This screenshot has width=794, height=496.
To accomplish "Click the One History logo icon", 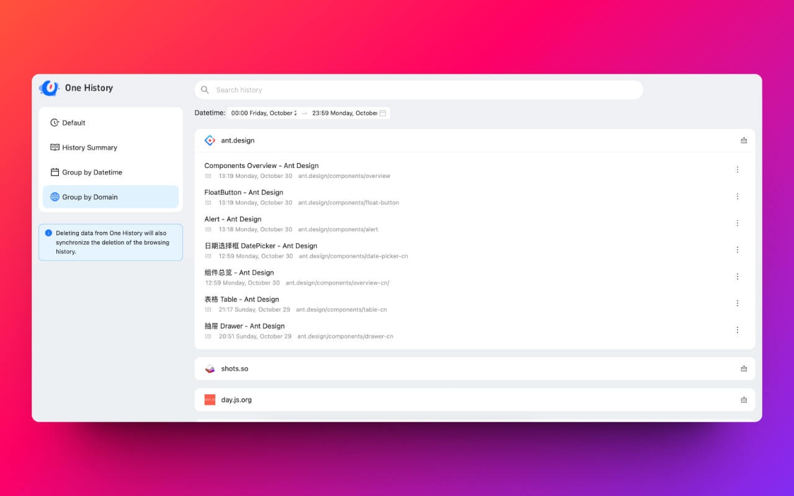I will pos(49,88).
